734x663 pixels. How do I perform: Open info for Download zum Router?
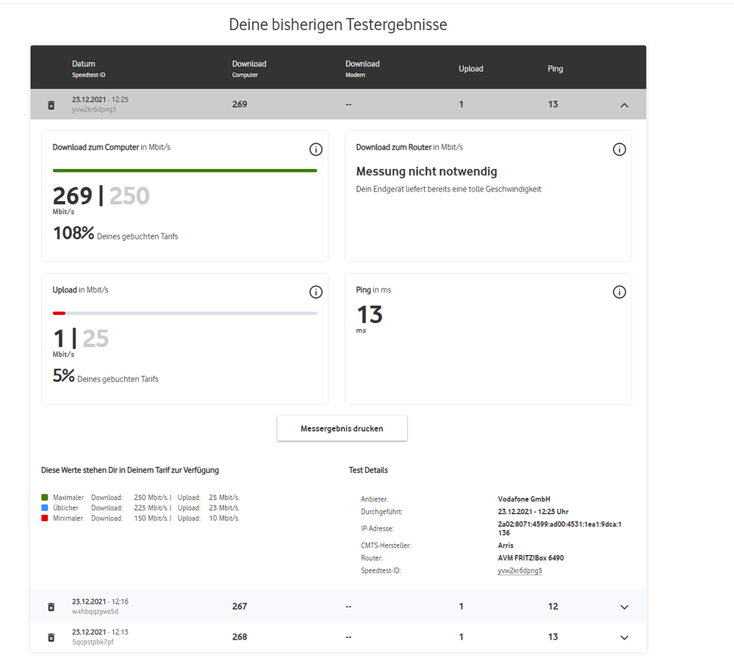tap(619, 149)
